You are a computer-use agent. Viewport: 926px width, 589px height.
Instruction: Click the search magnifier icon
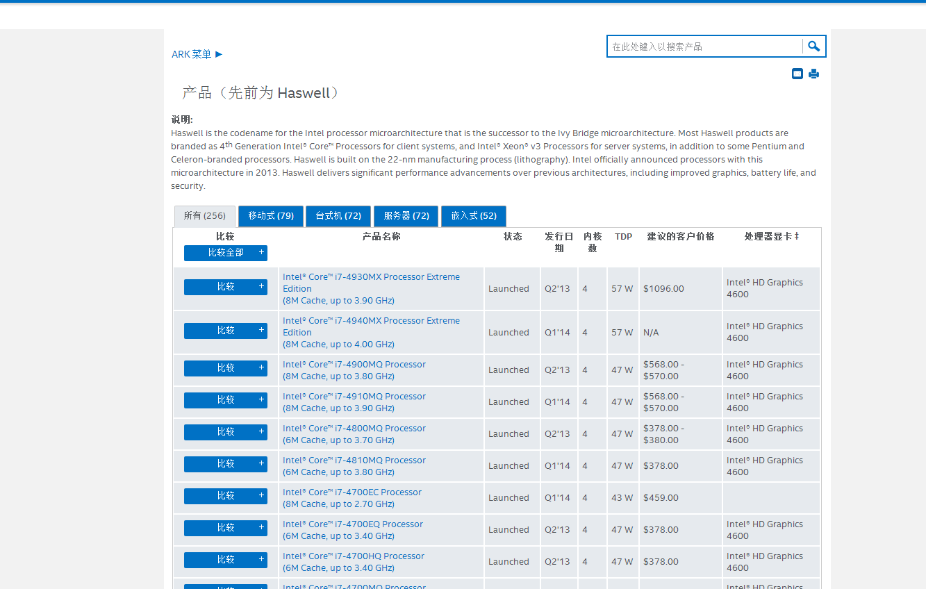tap(813, 47)
